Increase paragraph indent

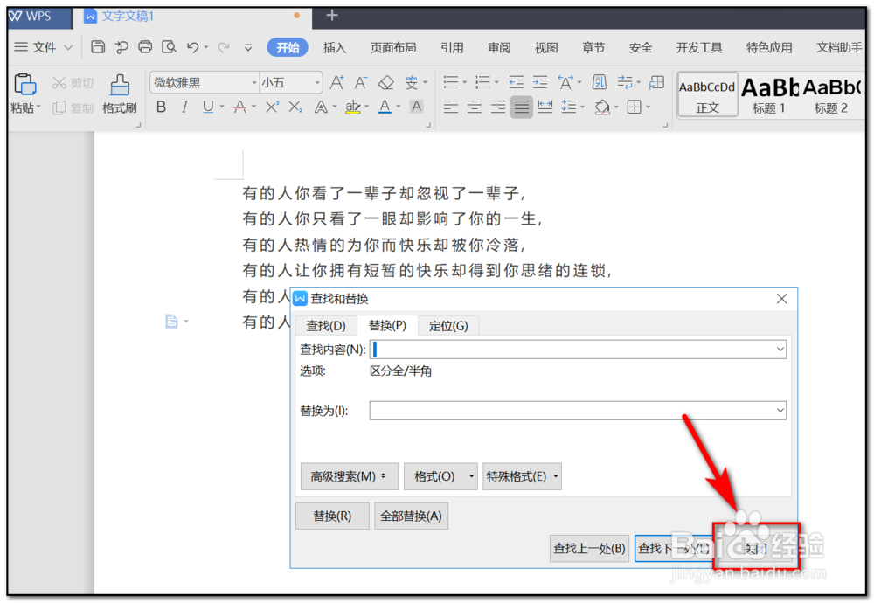[x=540, y=82]
